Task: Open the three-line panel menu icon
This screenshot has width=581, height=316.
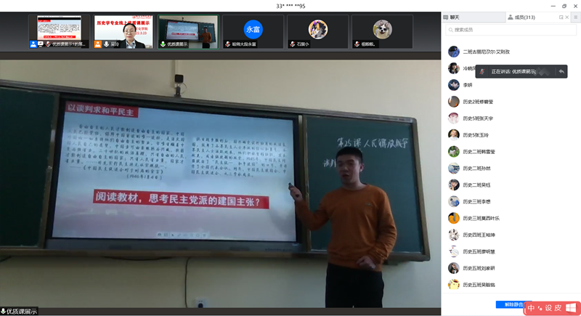Action: (x=575, y=17)
